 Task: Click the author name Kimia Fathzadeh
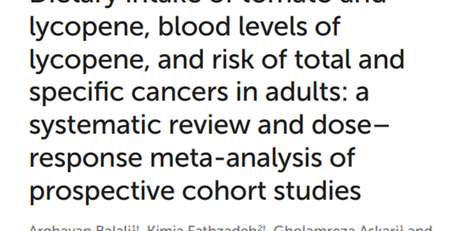coord(202,229)
